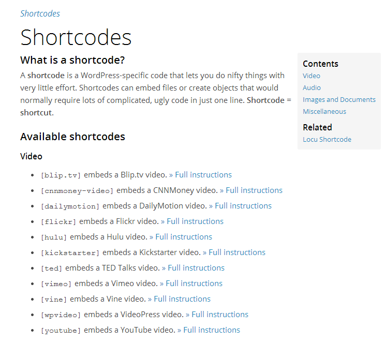Jump to Video in Contents
The image size is (385, 343).
312,76
